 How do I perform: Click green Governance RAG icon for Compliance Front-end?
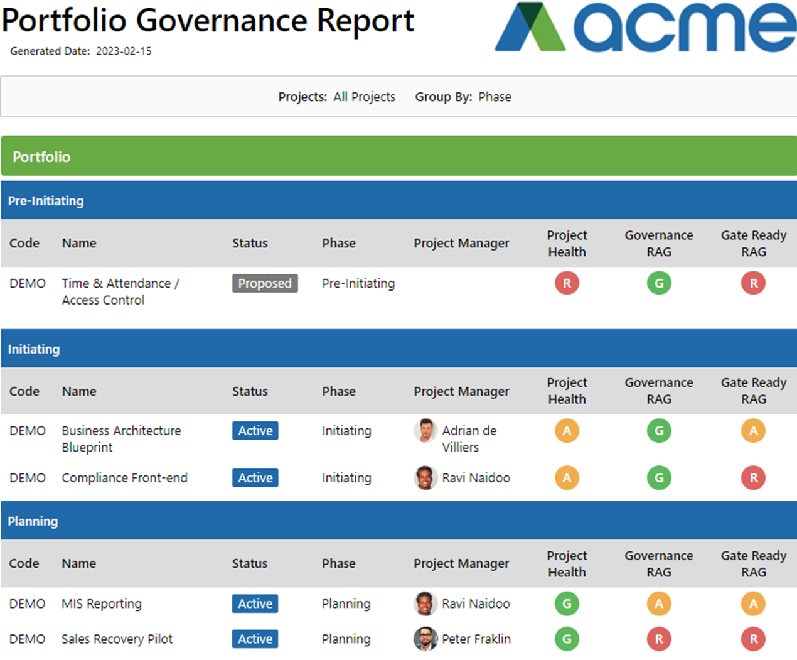click(x=659, y=478)
